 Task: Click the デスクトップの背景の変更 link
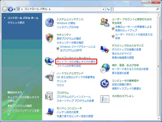[x=126, y=50]
